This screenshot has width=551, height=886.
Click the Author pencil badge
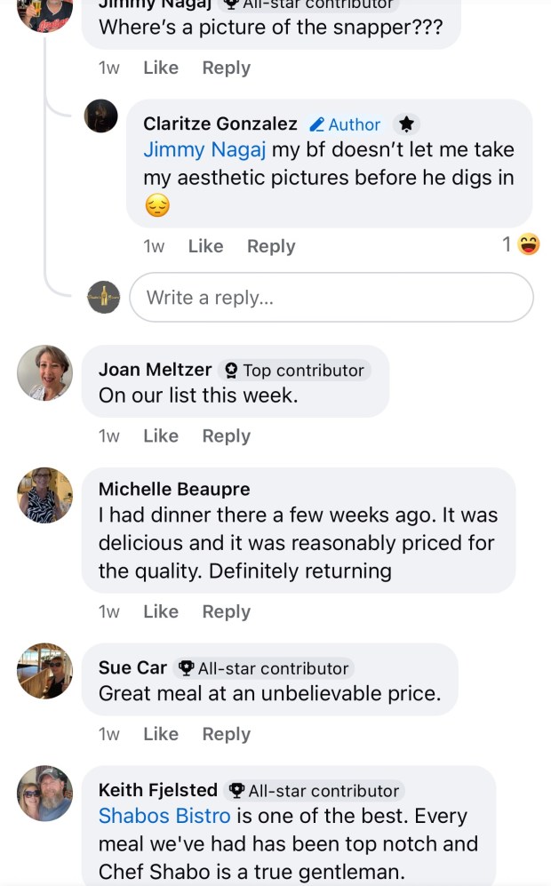(345, 124)
